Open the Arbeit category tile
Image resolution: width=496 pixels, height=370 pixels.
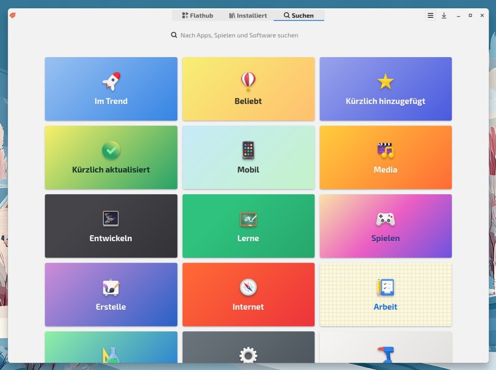tap(386, 294)
